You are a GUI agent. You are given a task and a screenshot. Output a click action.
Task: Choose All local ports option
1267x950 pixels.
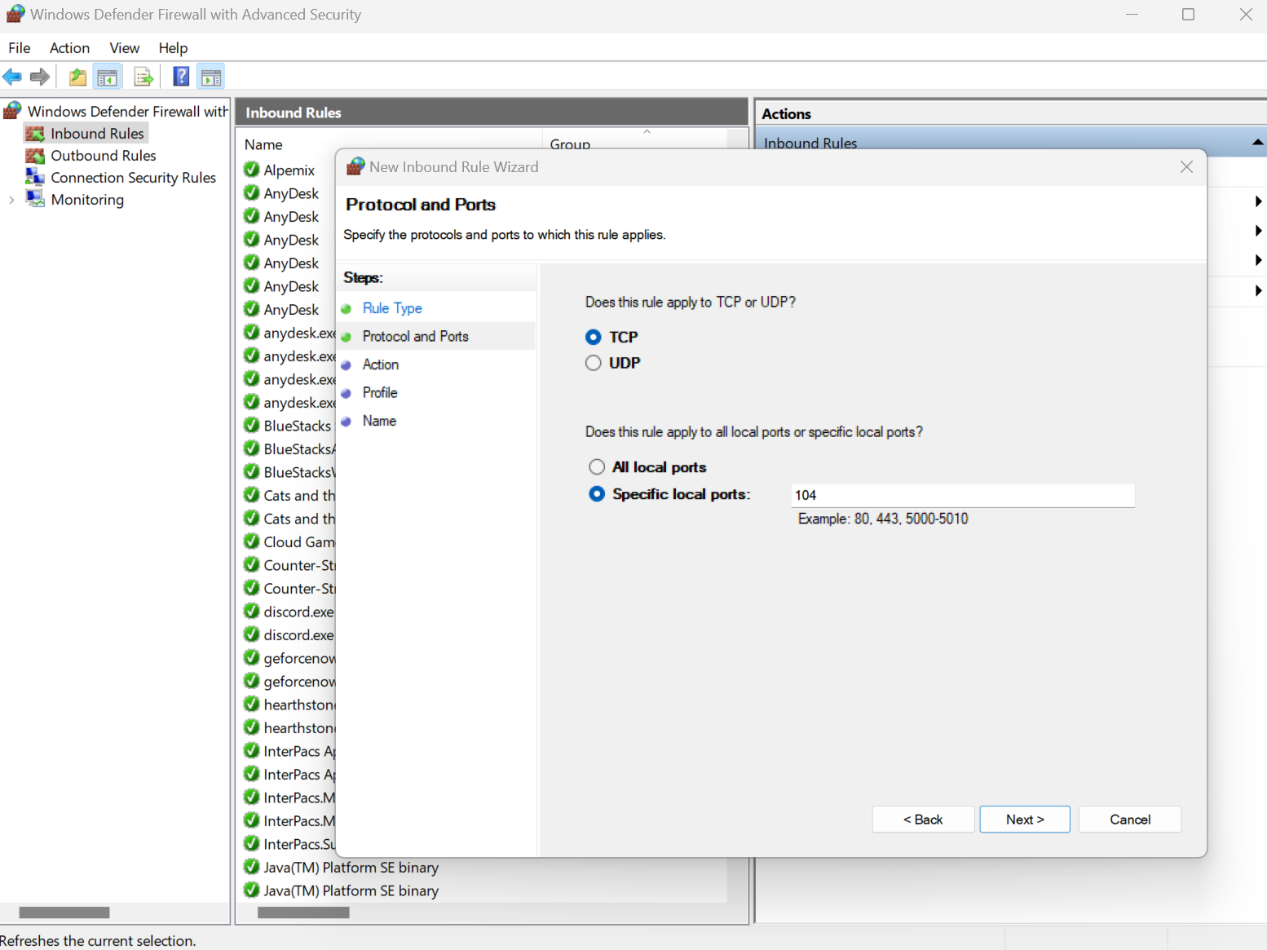(597, 467)
